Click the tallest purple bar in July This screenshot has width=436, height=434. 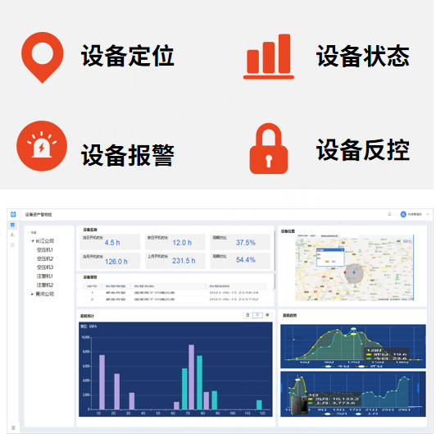pos(191,377)
